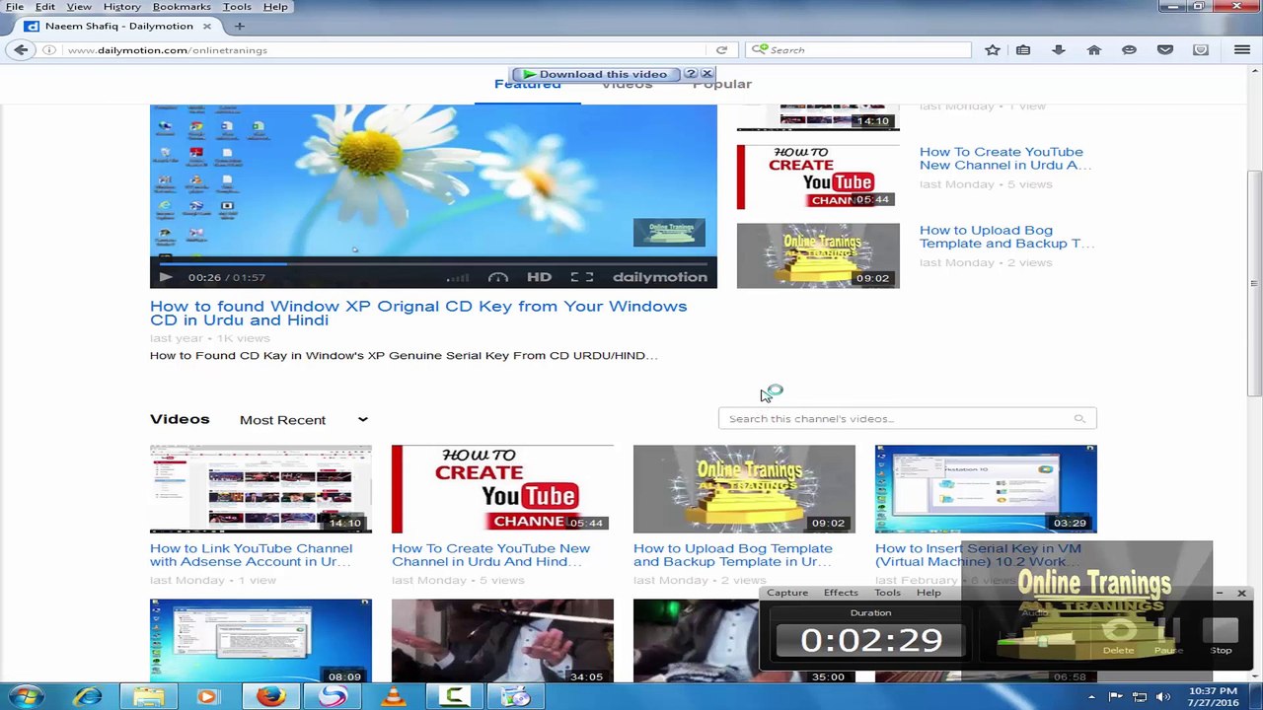Open the Pocket icon in toolbar
This screenshot has height=710, width=1263.
tap(1165, 49)
